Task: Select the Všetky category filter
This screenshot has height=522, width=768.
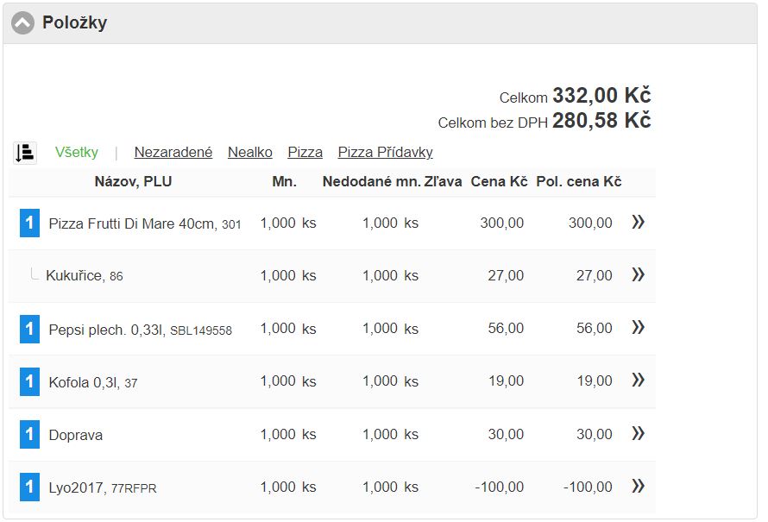Action: pyautogui.click(x=77, y=153)
